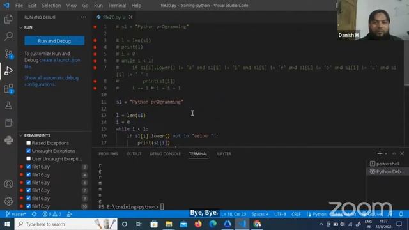The image size is (409, 230).
Task: Change indentation via Spaces: 4
Action: 260,214
